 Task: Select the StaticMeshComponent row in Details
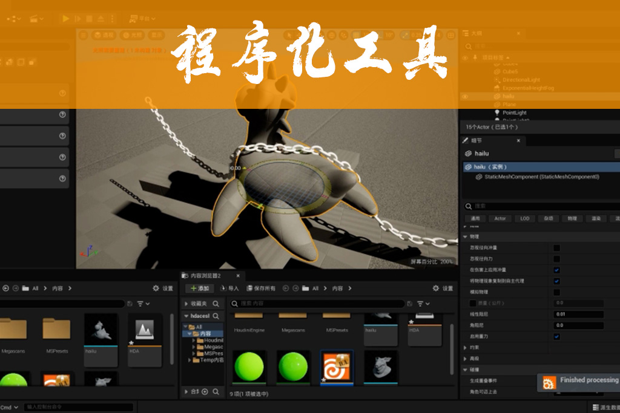[x=541, y=177]
